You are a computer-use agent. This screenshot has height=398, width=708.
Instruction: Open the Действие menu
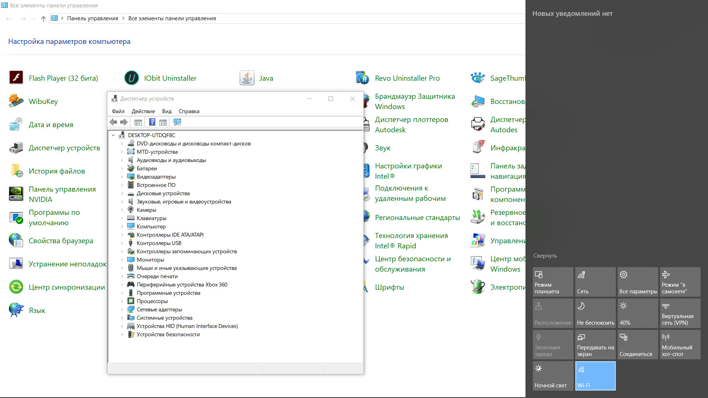pyautogui.click(x=143, y=111)
